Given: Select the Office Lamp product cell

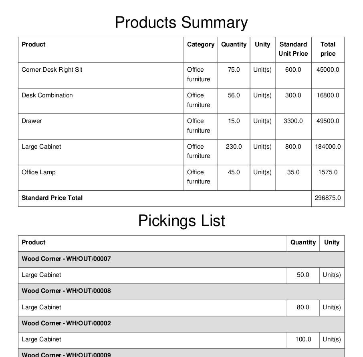Looking at the screenshot, I should pos(101,178).
